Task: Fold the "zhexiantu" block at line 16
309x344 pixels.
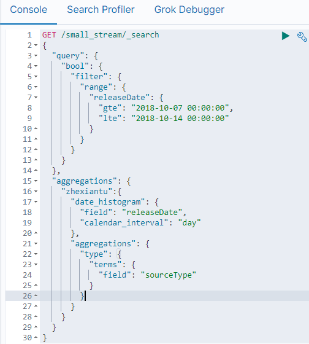Action: (x=36, y=192)
